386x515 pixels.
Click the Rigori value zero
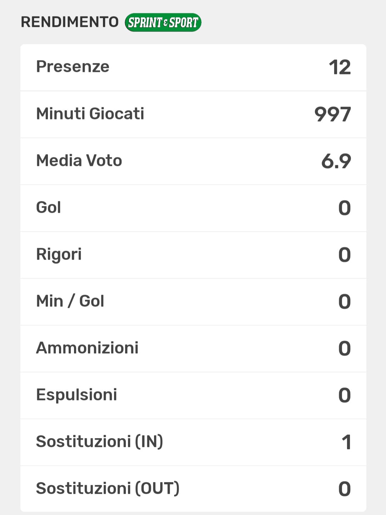344,255
